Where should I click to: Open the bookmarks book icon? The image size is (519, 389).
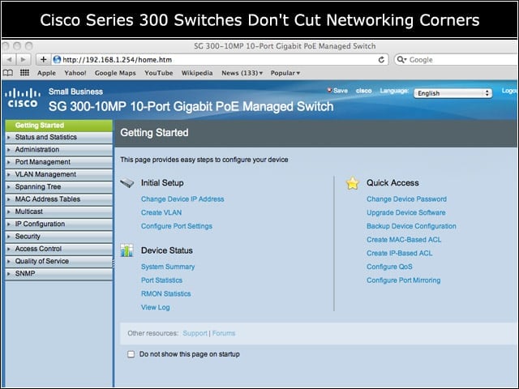click(x=8, y=73)
